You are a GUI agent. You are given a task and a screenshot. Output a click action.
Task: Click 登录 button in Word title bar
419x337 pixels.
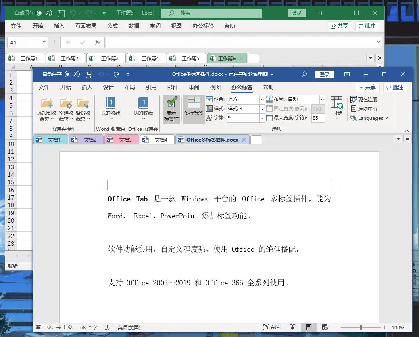[324, 75]
